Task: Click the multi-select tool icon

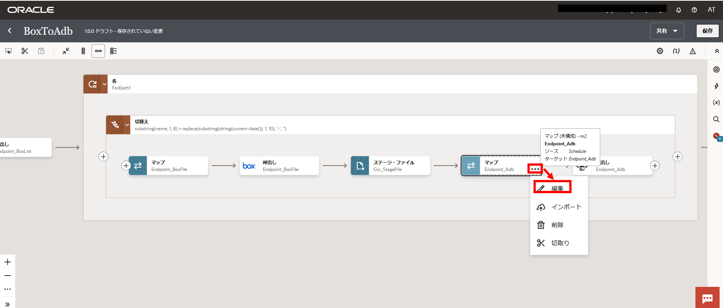Action: point(8,51)
